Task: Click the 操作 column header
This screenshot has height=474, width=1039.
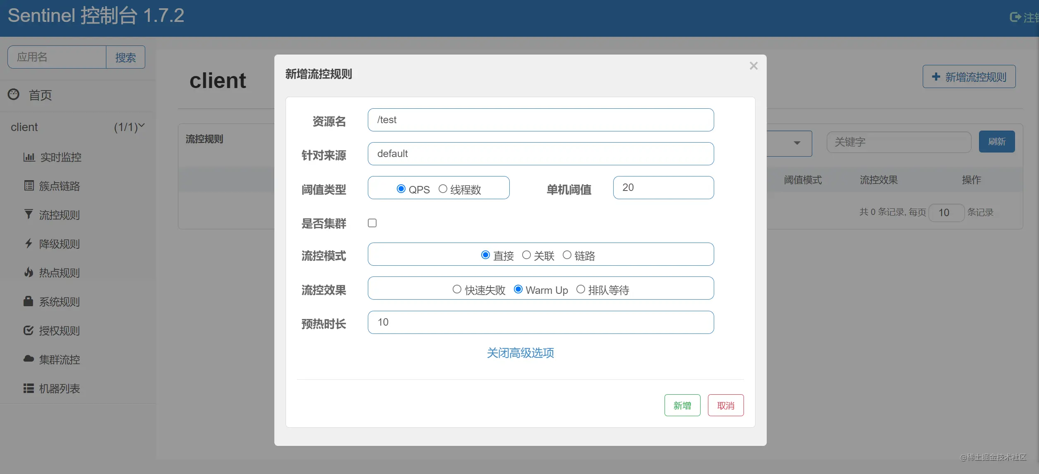Action: pos(972,180)
